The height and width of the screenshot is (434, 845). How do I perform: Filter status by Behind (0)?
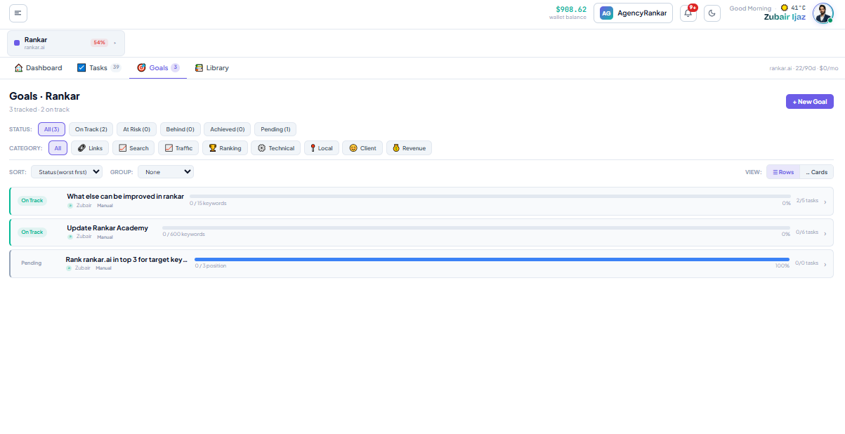pyautogui.click(x=181, y=129)
